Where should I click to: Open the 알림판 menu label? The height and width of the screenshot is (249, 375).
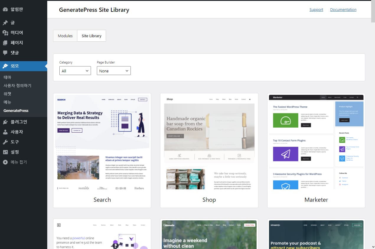[17, 9]
